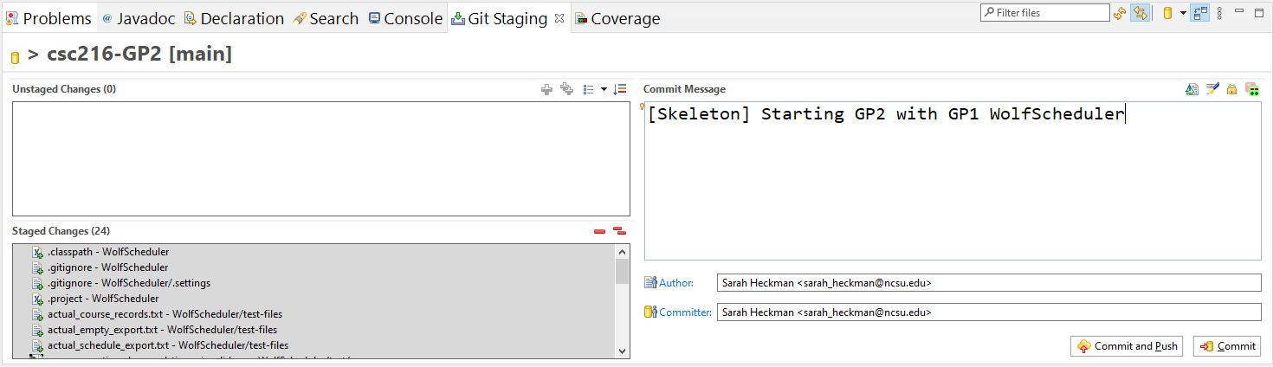
Task: Click Add all files to index icon
Action: (x=567, y=89)
